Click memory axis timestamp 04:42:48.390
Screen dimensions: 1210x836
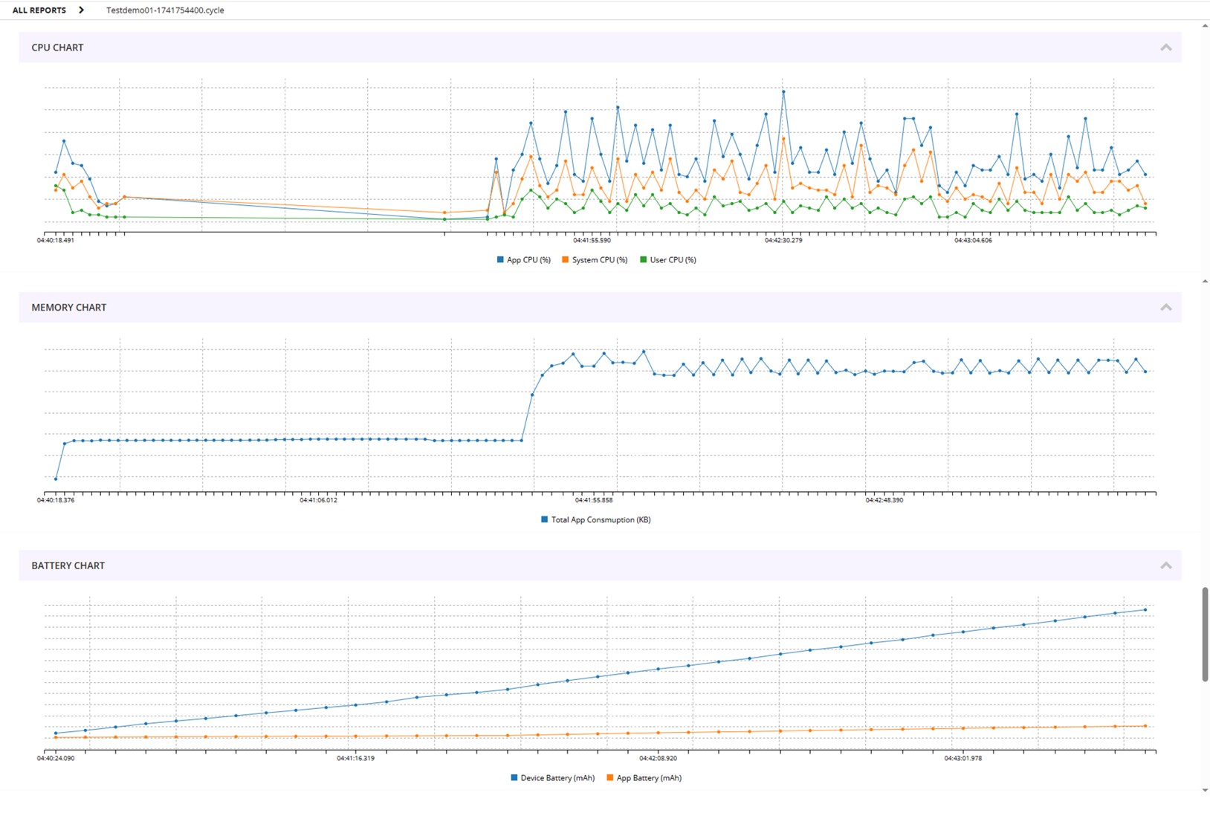click(884, 500)
